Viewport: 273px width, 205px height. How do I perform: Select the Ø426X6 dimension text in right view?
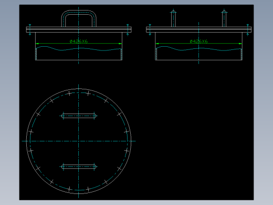[198, 42]
